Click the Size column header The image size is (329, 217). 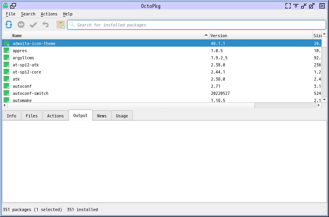click(317, 36)
